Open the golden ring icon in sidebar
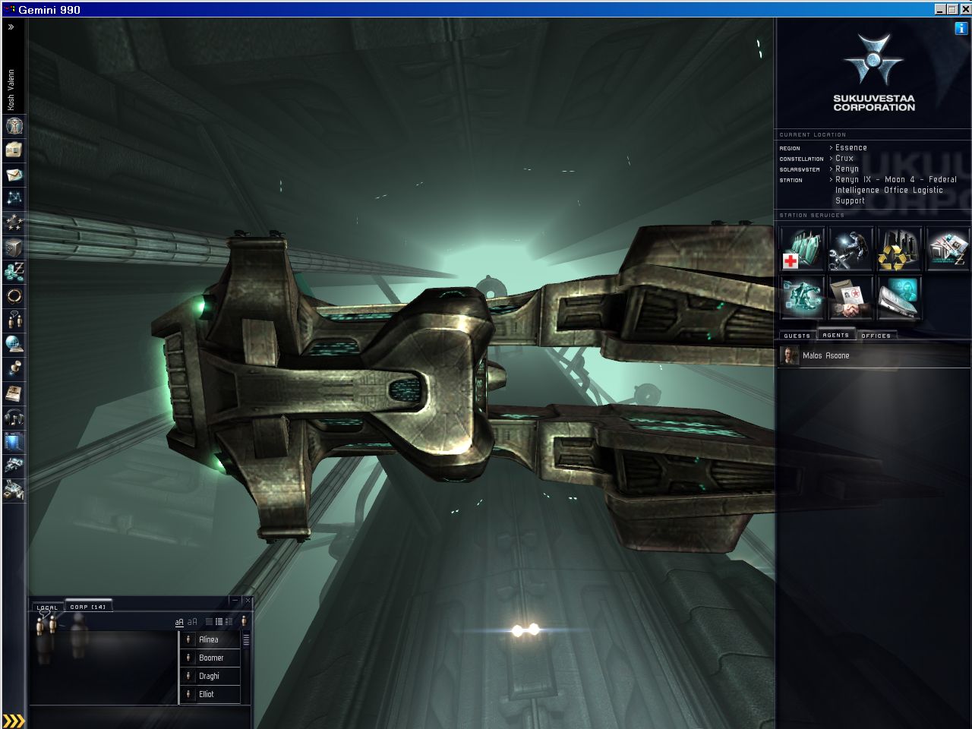Viewport: 972px width, 729px height. (x=14, y=295)
